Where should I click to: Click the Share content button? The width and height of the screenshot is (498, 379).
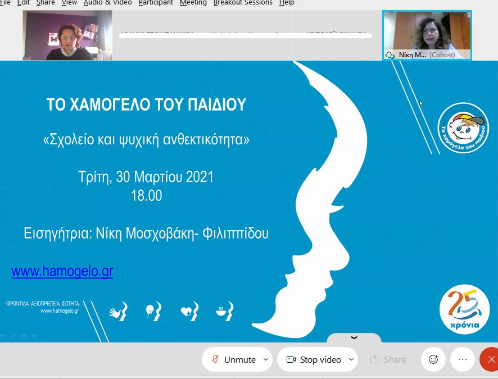[388, 359]
